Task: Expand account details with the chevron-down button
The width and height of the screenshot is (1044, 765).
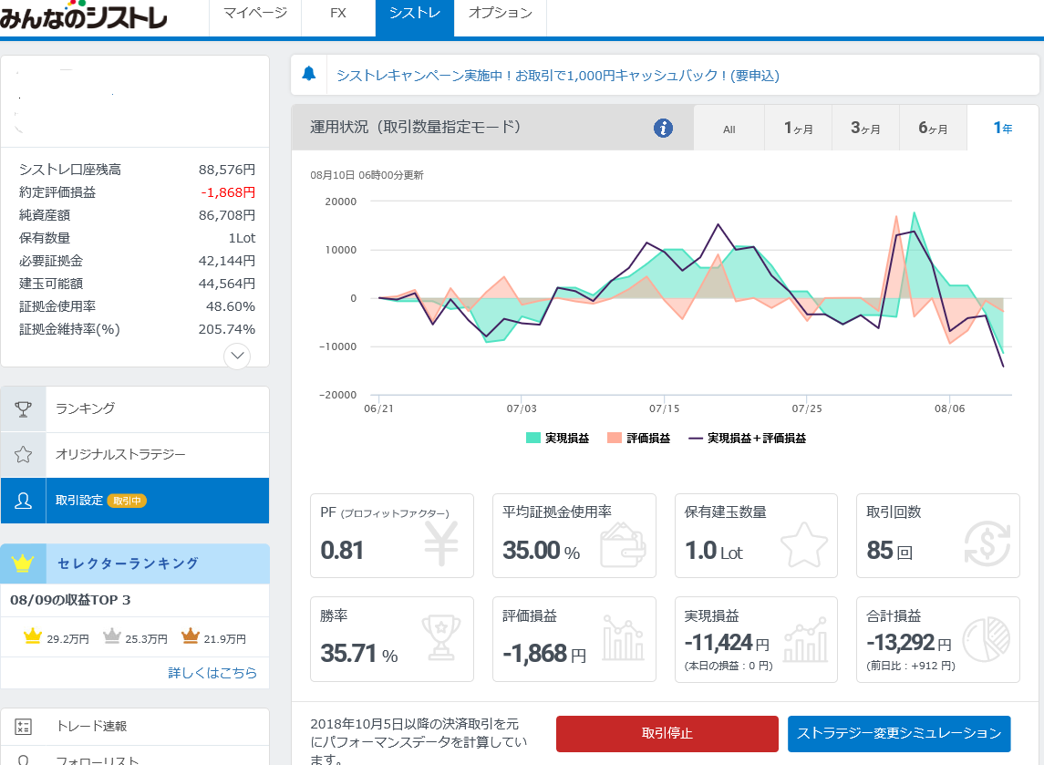Action: pos(237,356)
